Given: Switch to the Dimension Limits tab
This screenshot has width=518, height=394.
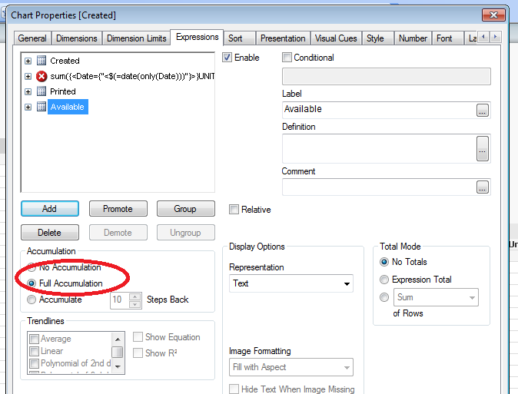Looking at the screenshot, I should coord(137,38).
